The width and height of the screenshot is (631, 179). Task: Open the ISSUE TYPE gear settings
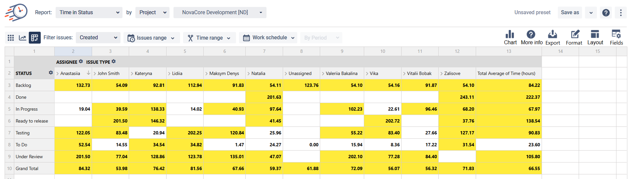point(114,61)
